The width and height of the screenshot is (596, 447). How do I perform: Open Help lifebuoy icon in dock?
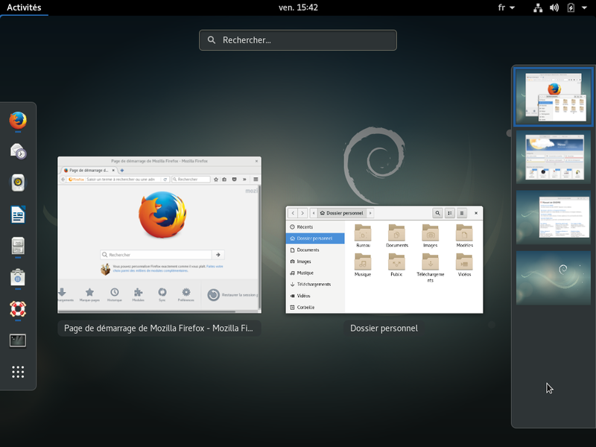[18, 308]
